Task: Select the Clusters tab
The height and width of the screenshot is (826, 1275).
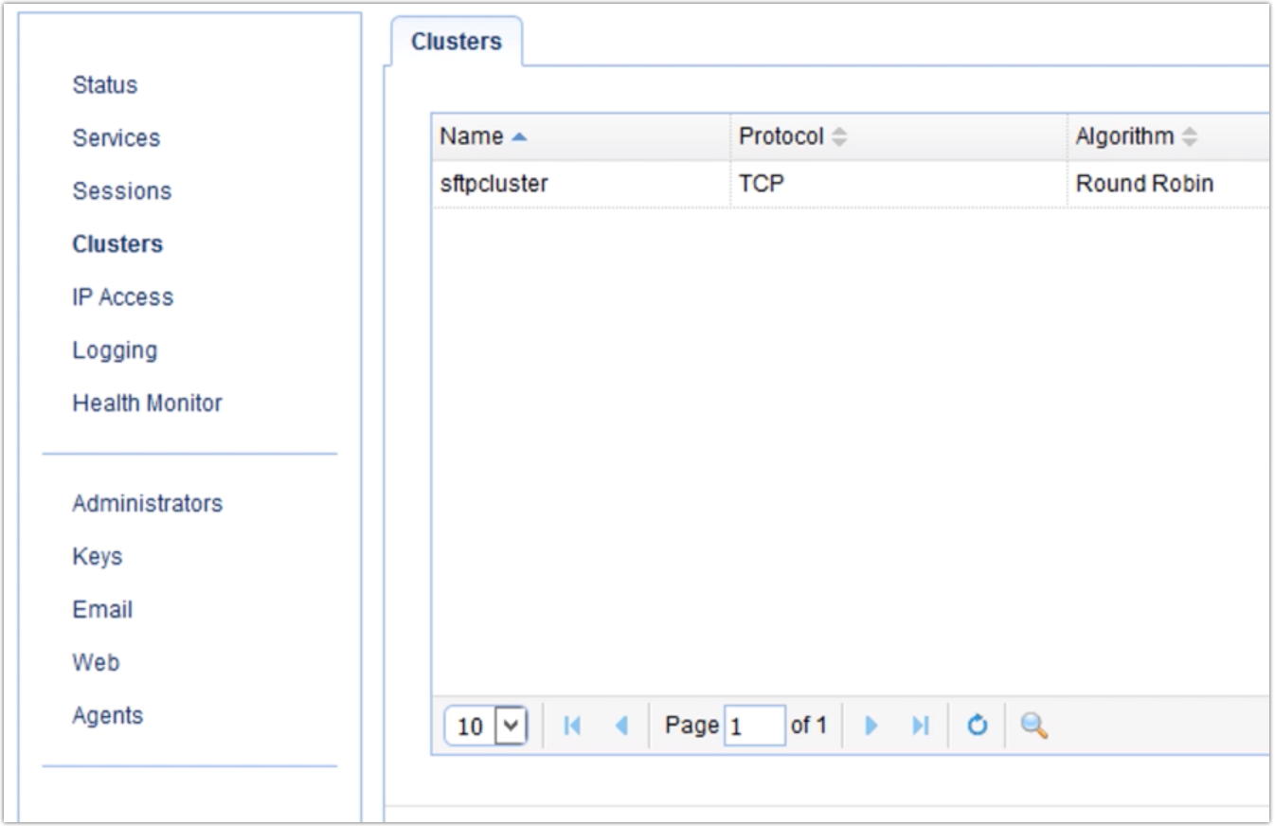Action: pyautogui.click(x=457, y=42)
